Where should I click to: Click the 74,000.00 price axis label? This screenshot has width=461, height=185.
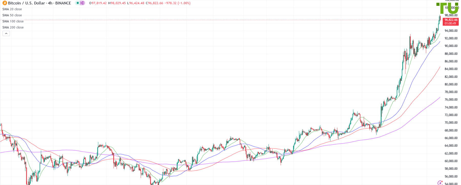coord(451,107)
